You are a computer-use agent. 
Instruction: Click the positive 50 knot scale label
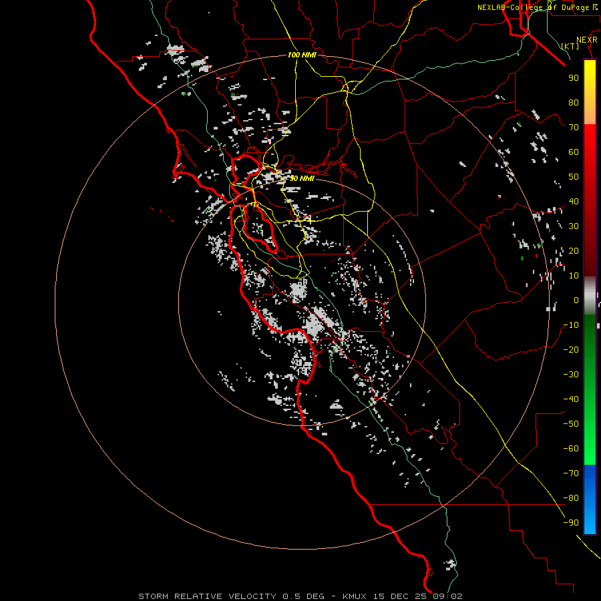pyautogui.click(x=574, y=177)
